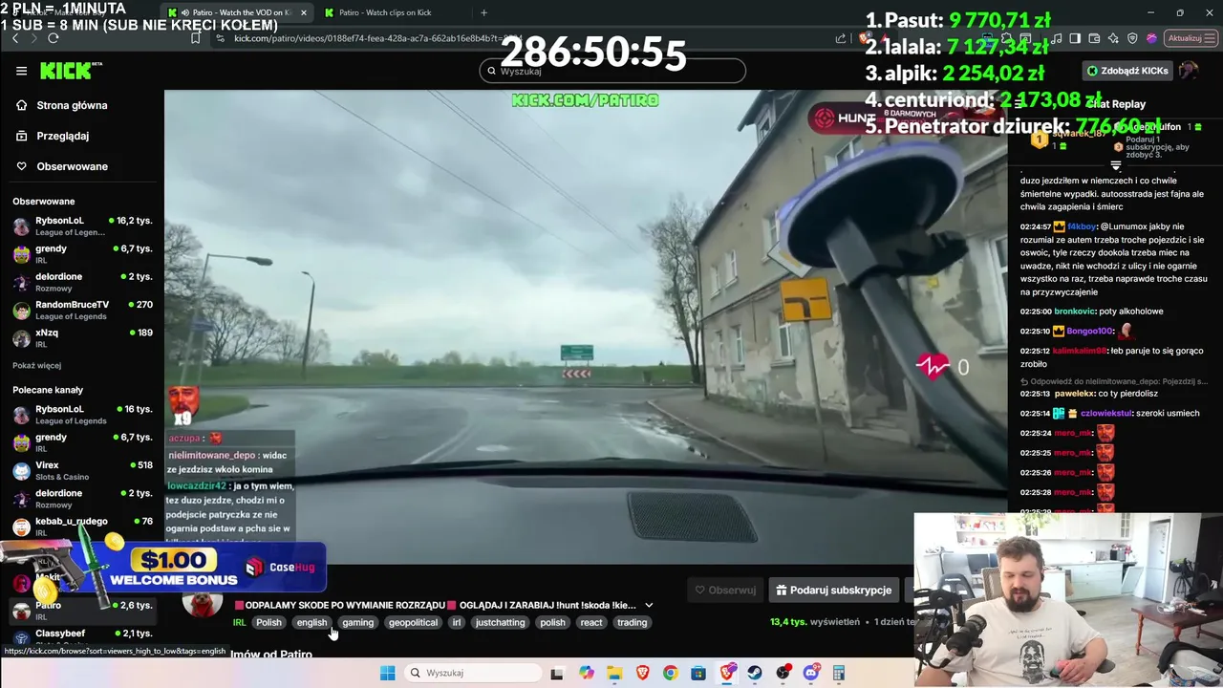Bookmark the page with the bookmark icon
The width and height of the screenshot is (1223, 688).
click(195, 38)
